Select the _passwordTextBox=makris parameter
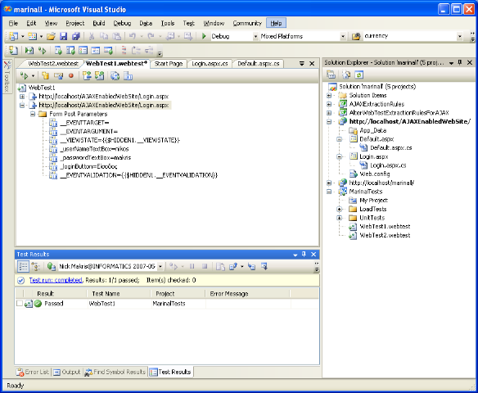The image size is (478, 393). 96,158
